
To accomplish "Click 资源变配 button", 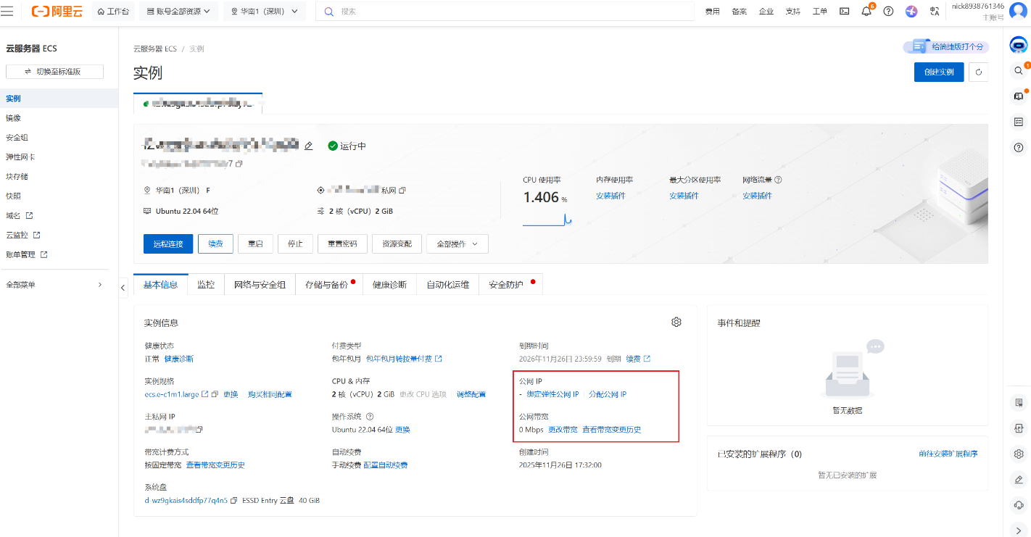I will click(397, 244).
